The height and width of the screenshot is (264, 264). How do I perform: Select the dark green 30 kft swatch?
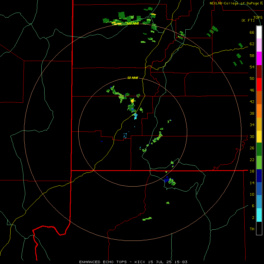[259, 149]
